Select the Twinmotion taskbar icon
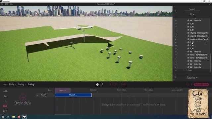The image size is (212, 119). [24, 117]
